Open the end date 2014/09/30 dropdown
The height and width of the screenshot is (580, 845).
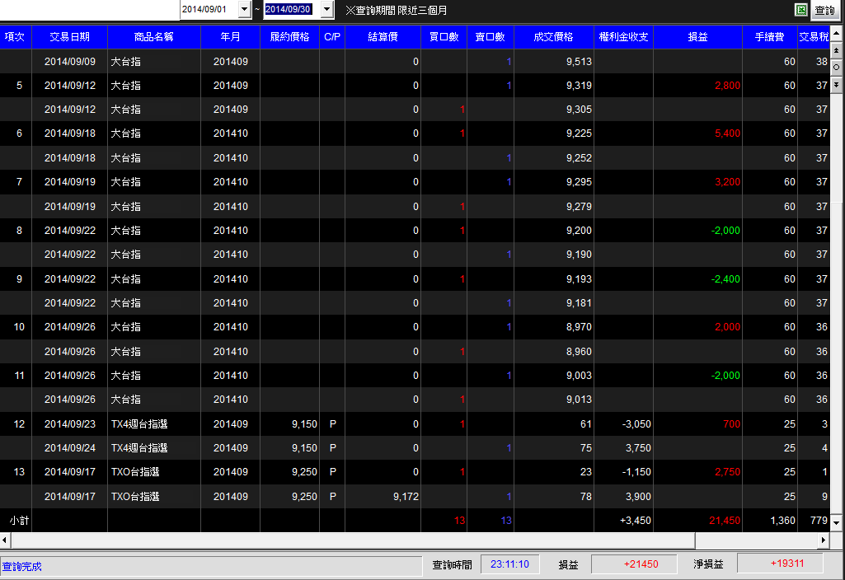tap(326, 10)
